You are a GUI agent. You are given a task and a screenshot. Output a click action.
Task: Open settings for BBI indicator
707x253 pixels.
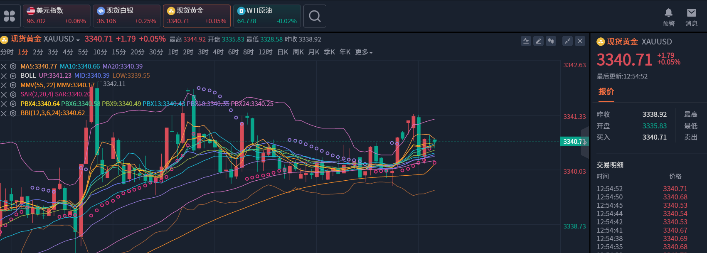click(x=13, y=113)
